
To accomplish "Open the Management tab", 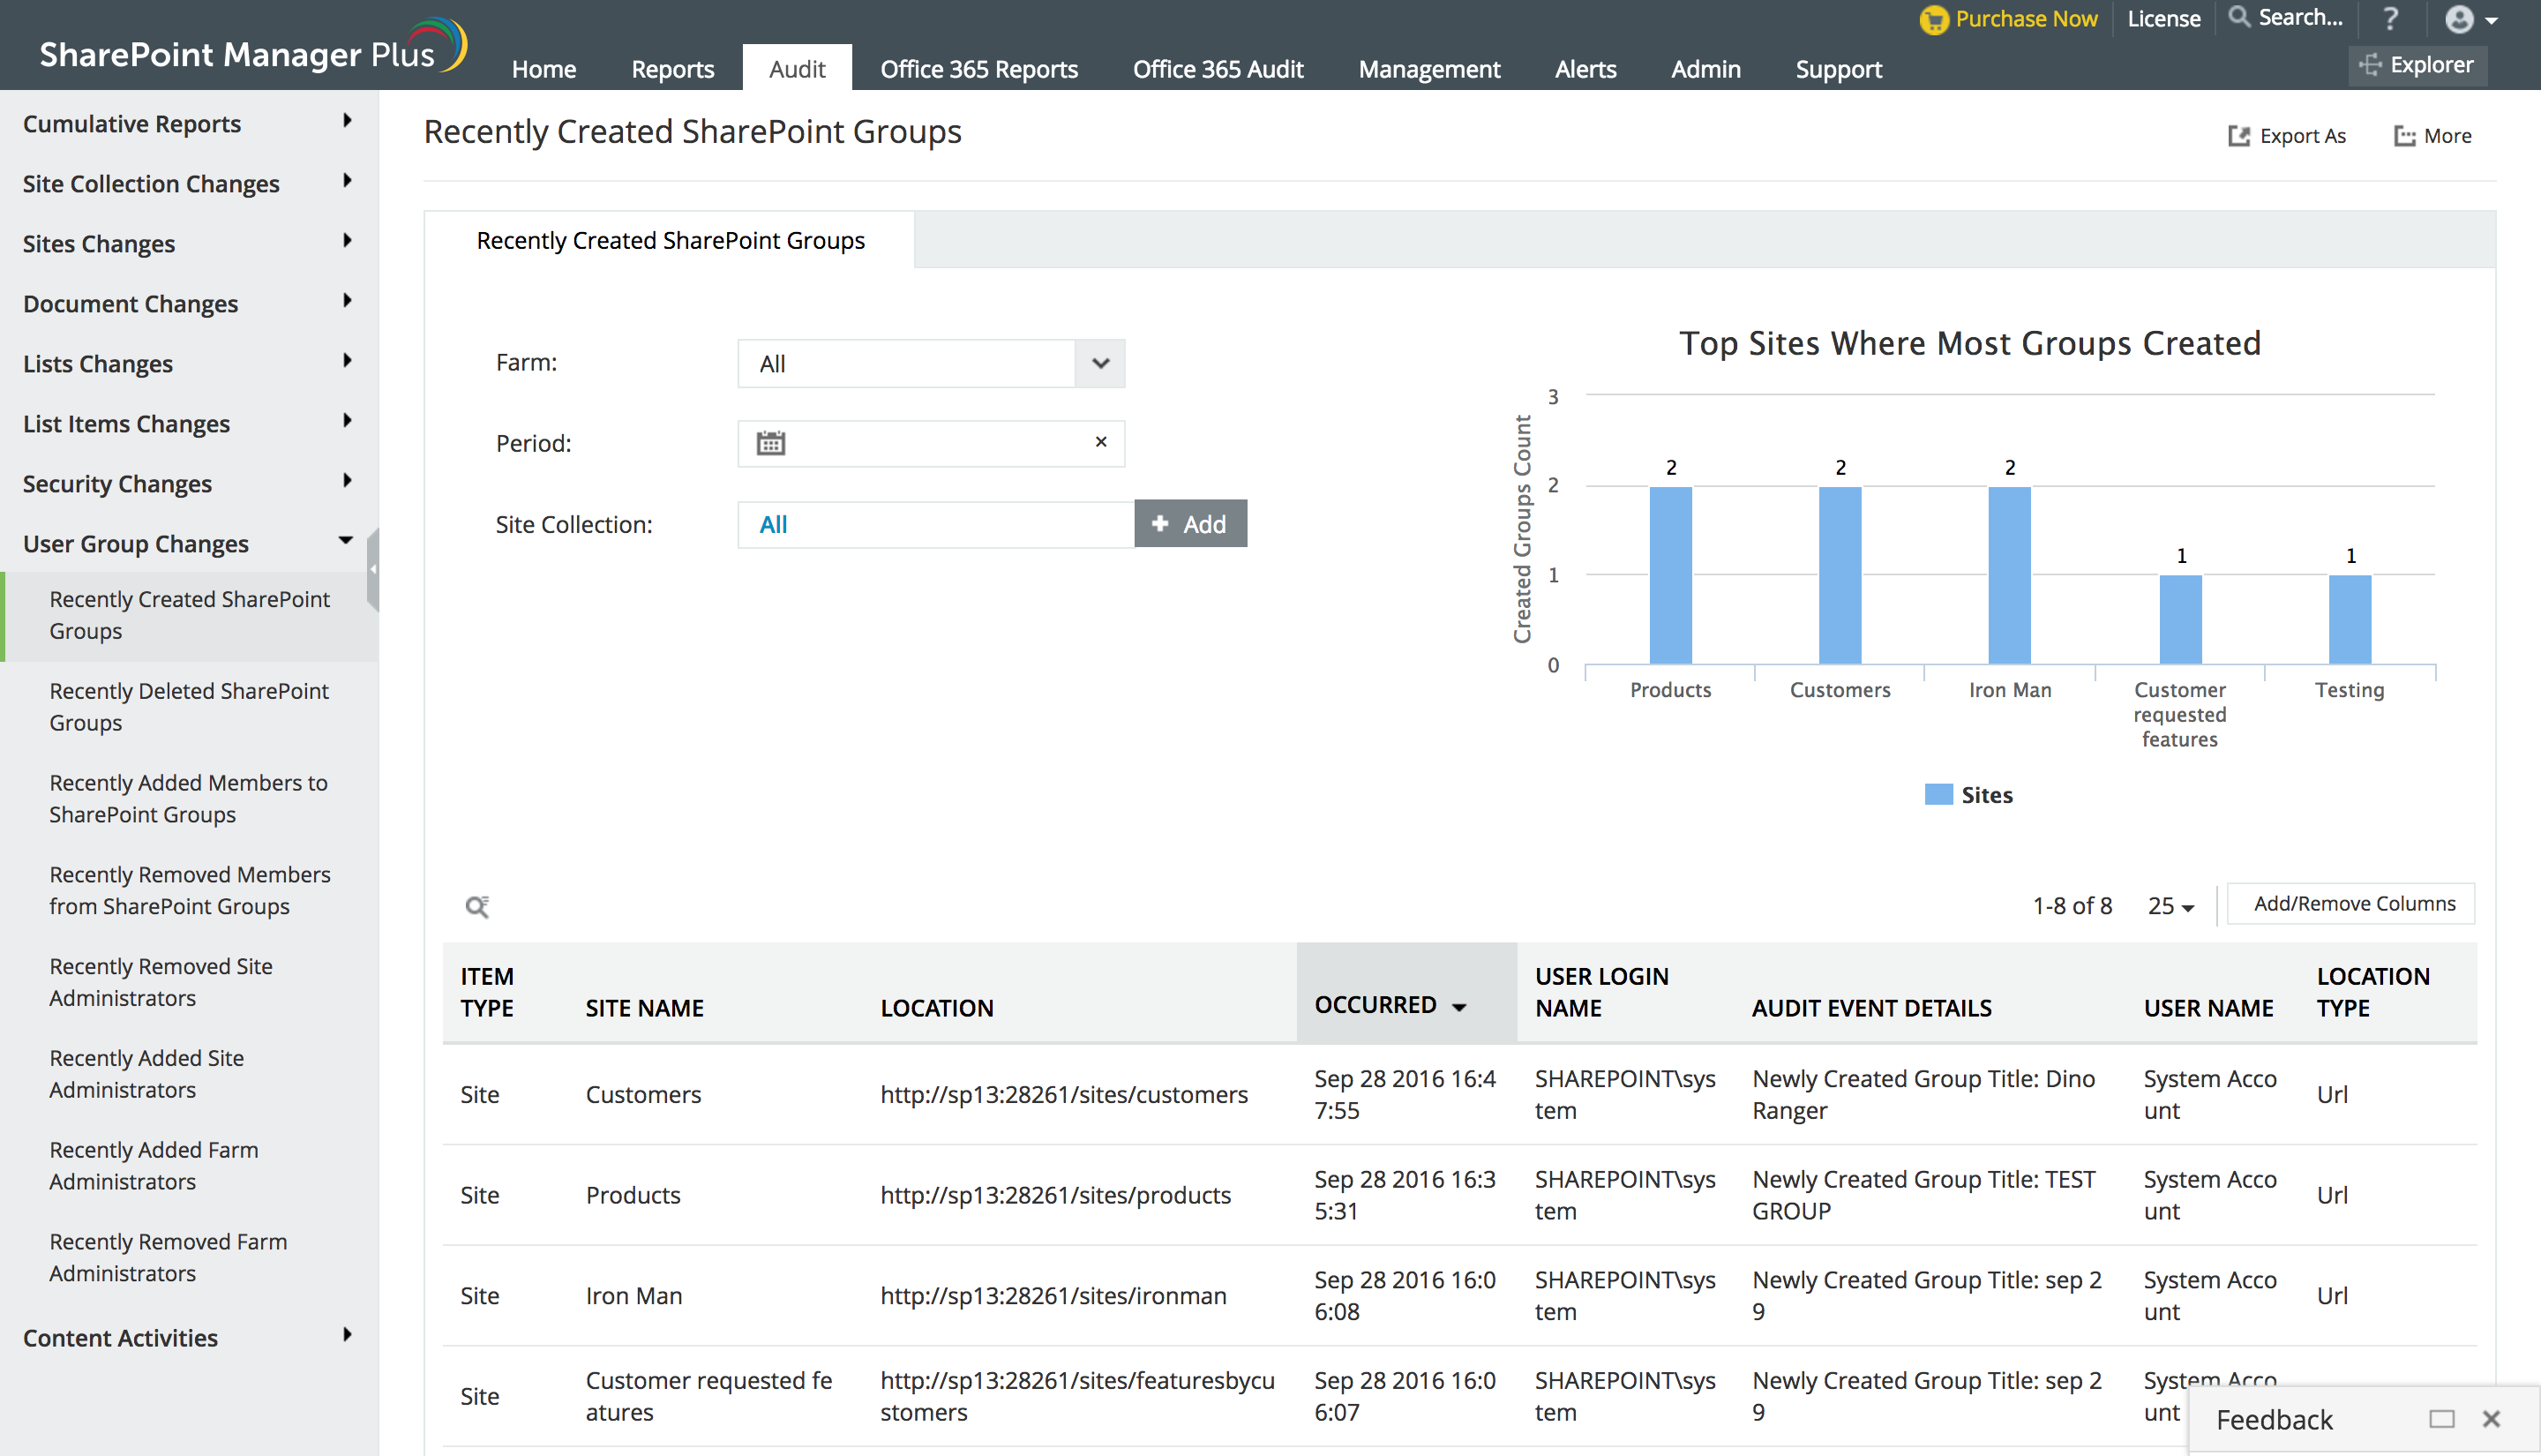I will click(x=1428, y=69).
